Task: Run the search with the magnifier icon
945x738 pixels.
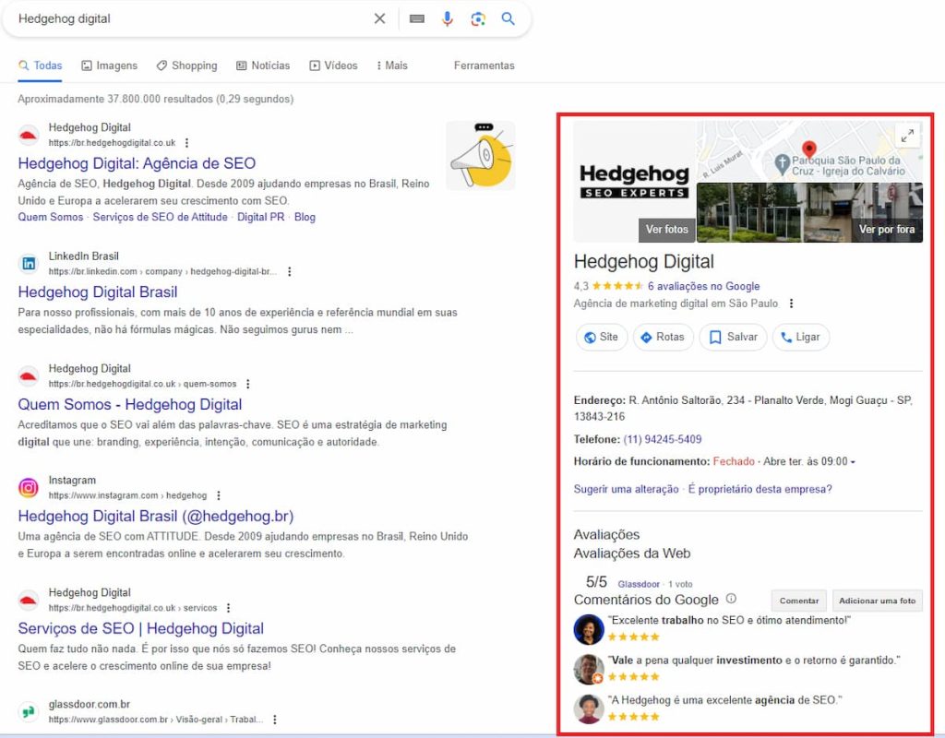Action: click(x=508, y=18)
